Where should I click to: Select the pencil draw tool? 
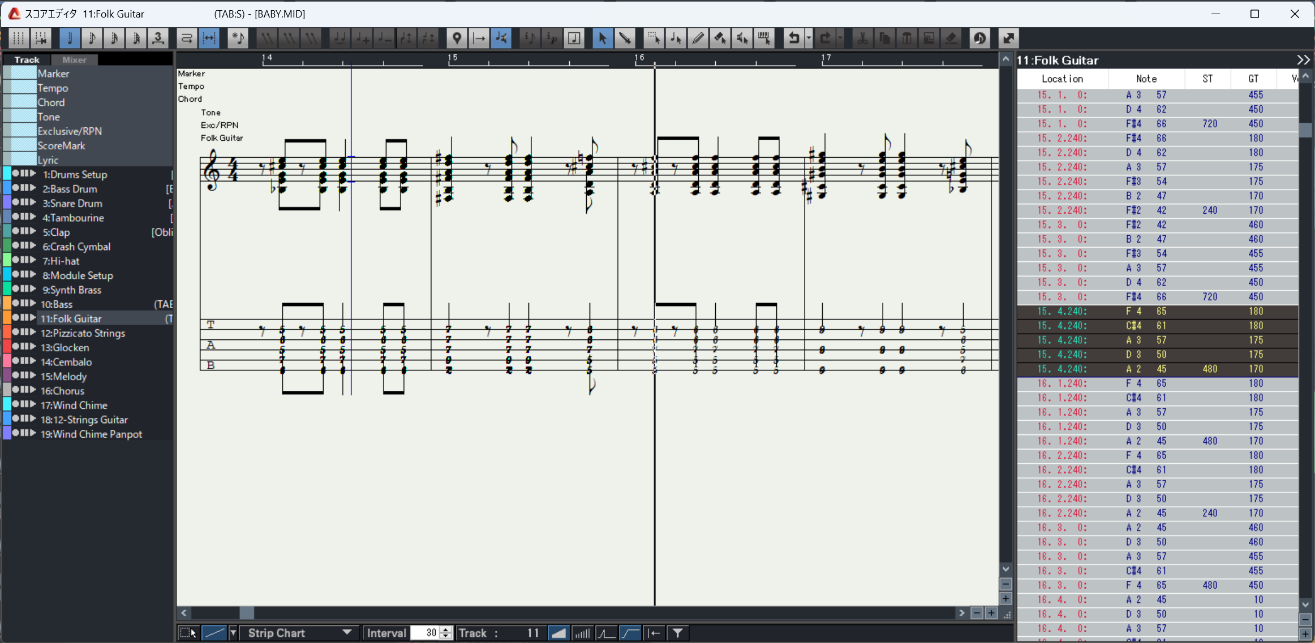(698, 38)
